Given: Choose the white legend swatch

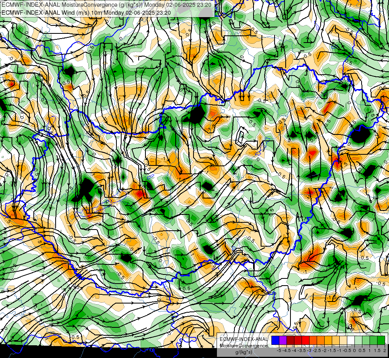Looking at the screenshot, I should click(350, 340).
